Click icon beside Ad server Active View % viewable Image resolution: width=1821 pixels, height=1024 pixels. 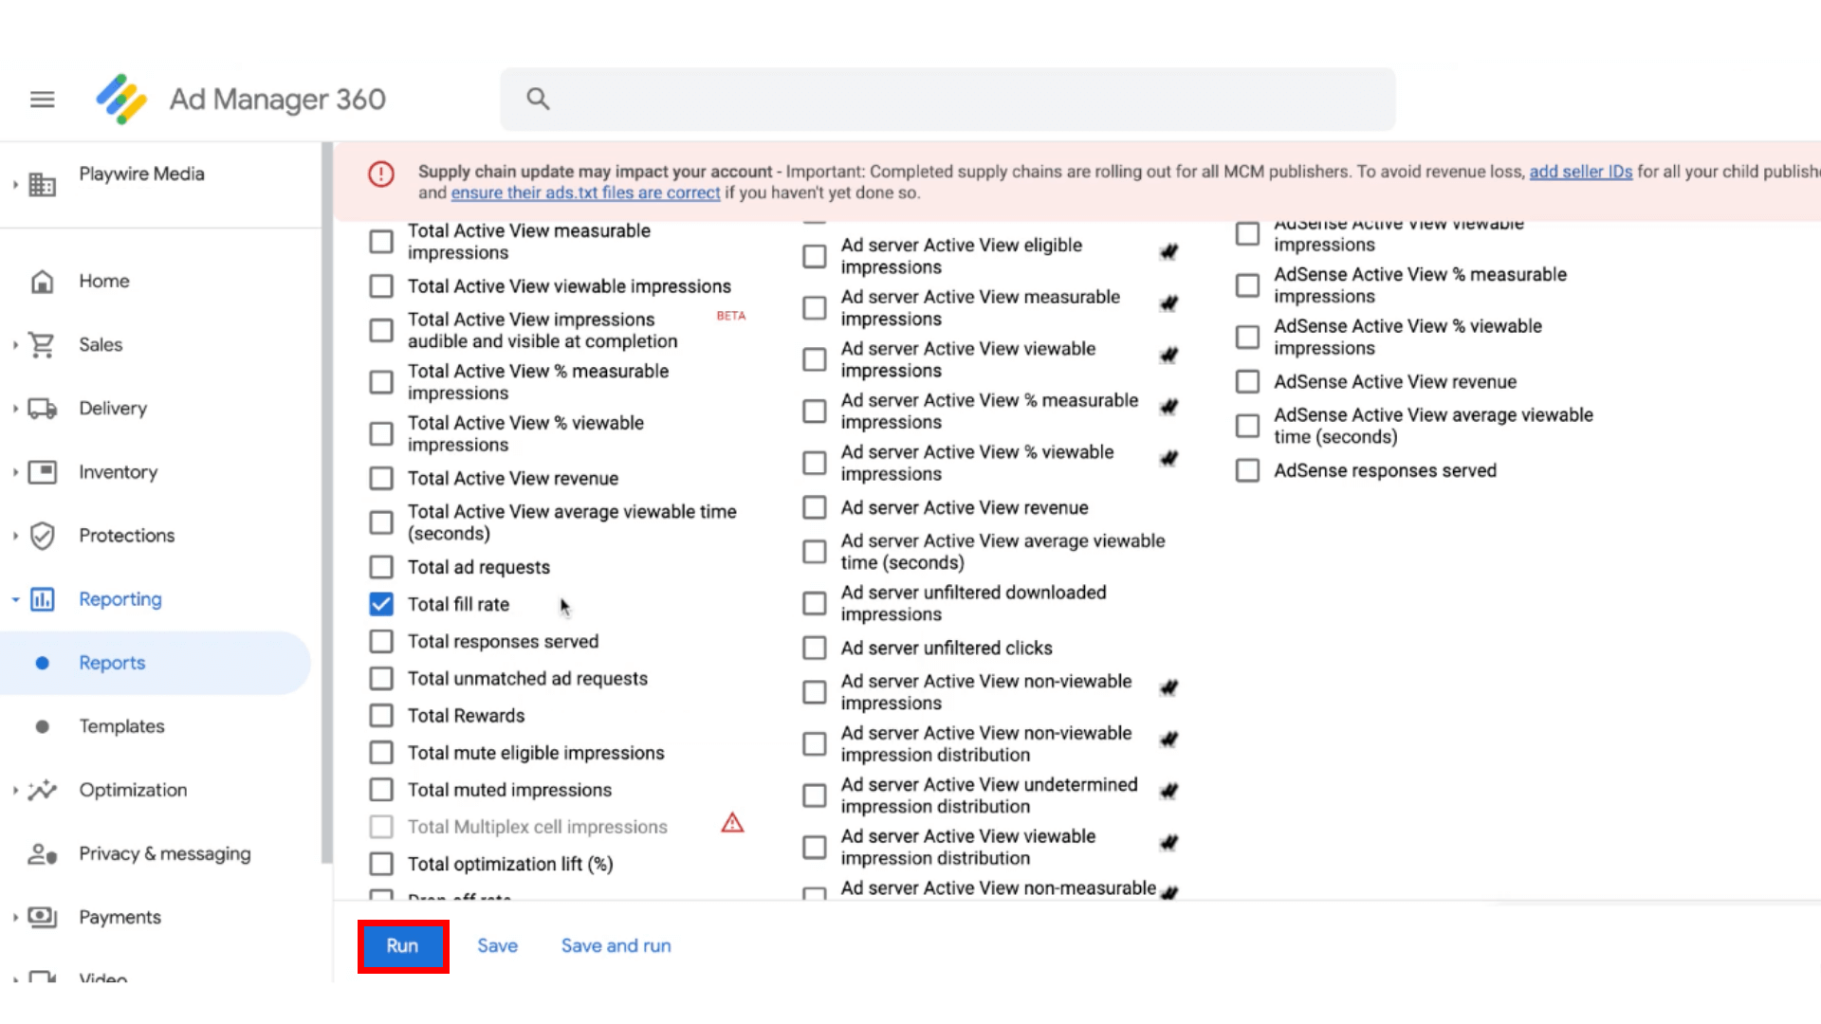pyautogui.click(x=1168, y=458)
